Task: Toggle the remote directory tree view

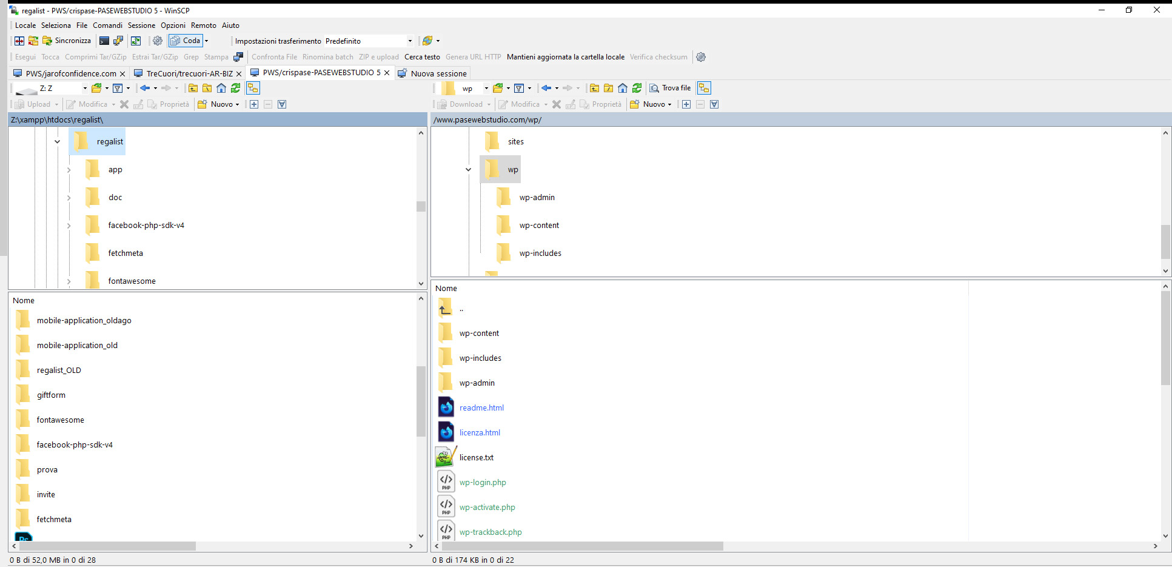Action: tap(704, 88)
